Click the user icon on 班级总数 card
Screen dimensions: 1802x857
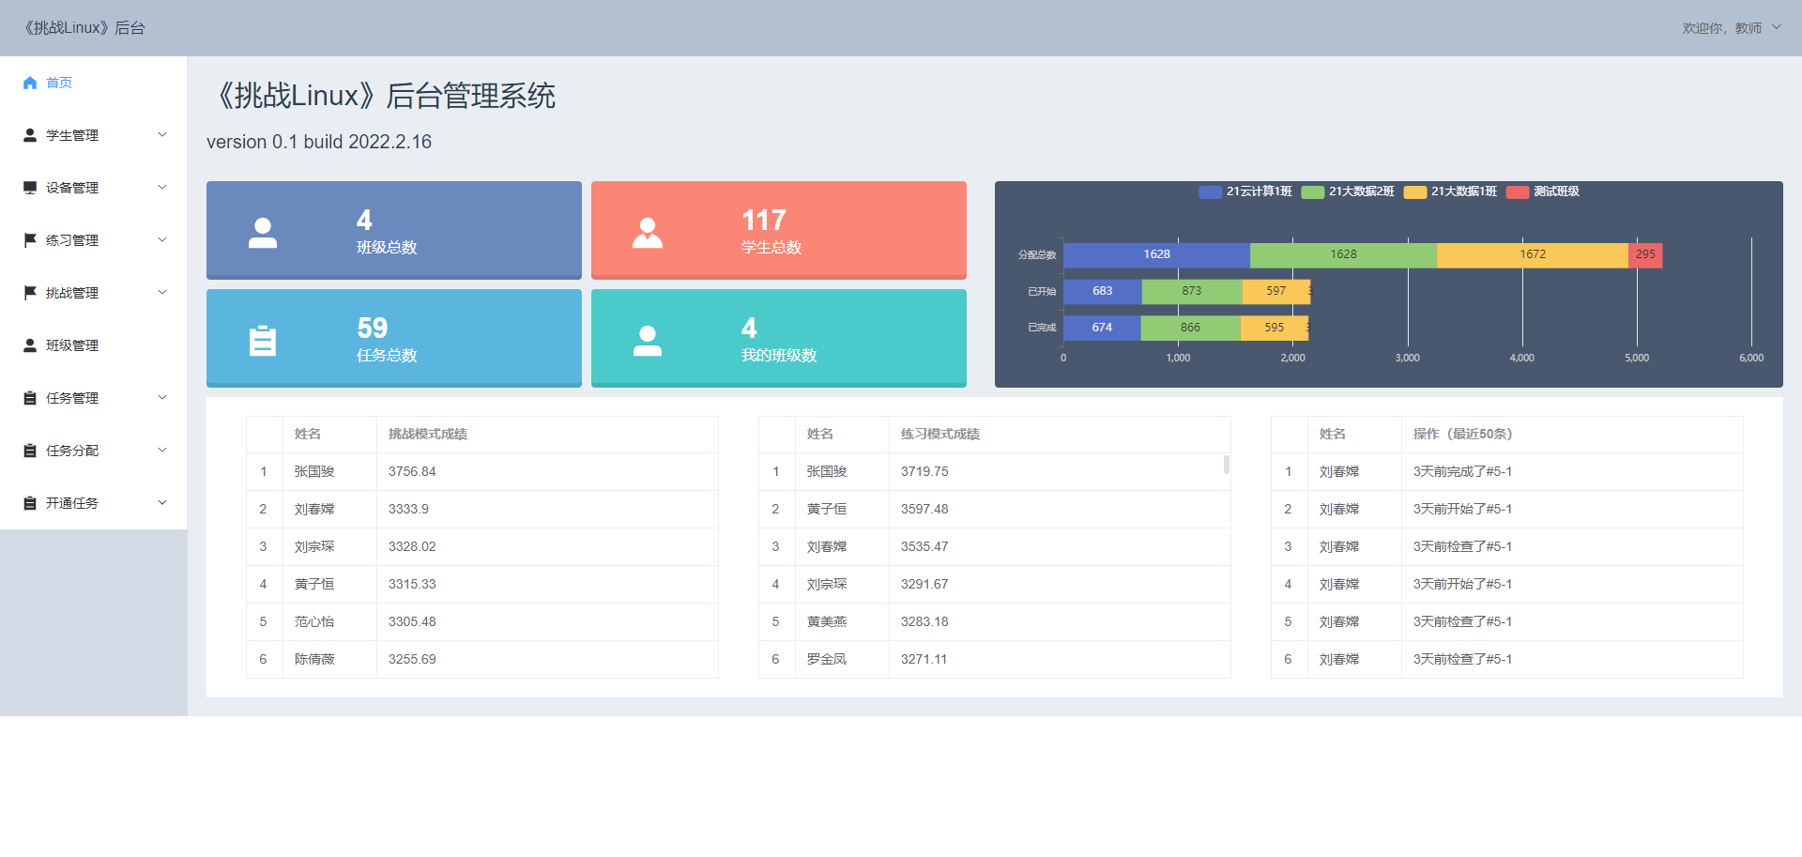point(263,233)
